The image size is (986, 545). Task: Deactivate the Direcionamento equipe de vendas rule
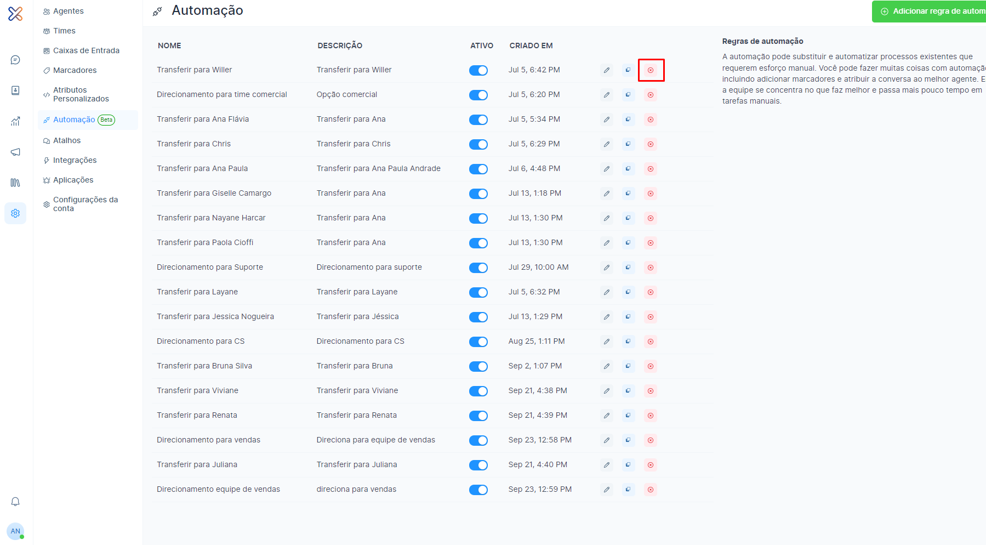(x=478, y=490)
